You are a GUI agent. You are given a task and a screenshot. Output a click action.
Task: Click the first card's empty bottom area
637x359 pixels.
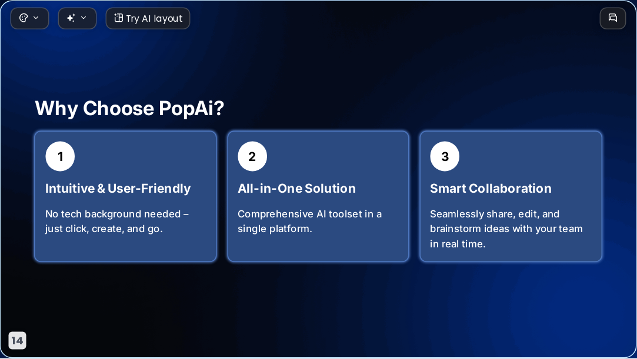[x=125, y=249]
